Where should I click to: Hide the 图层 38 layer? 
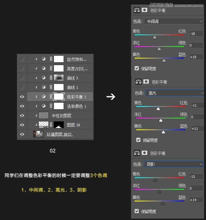point(22,125)
